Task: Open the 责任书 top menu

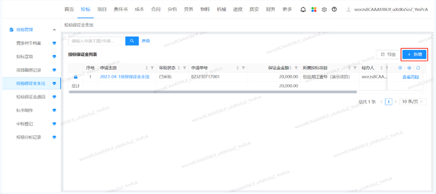Action: (121, 9)
